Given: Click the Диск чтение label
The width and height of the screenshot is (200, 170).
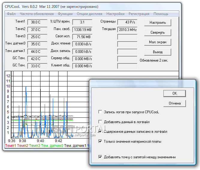Looking at the screenshot, I should pos(61,43).
